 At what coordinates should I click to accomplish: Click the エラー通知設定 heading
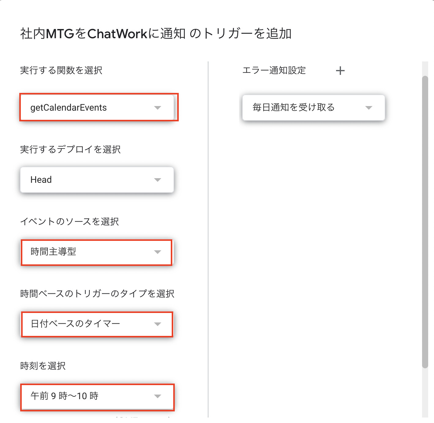[274, 70]
